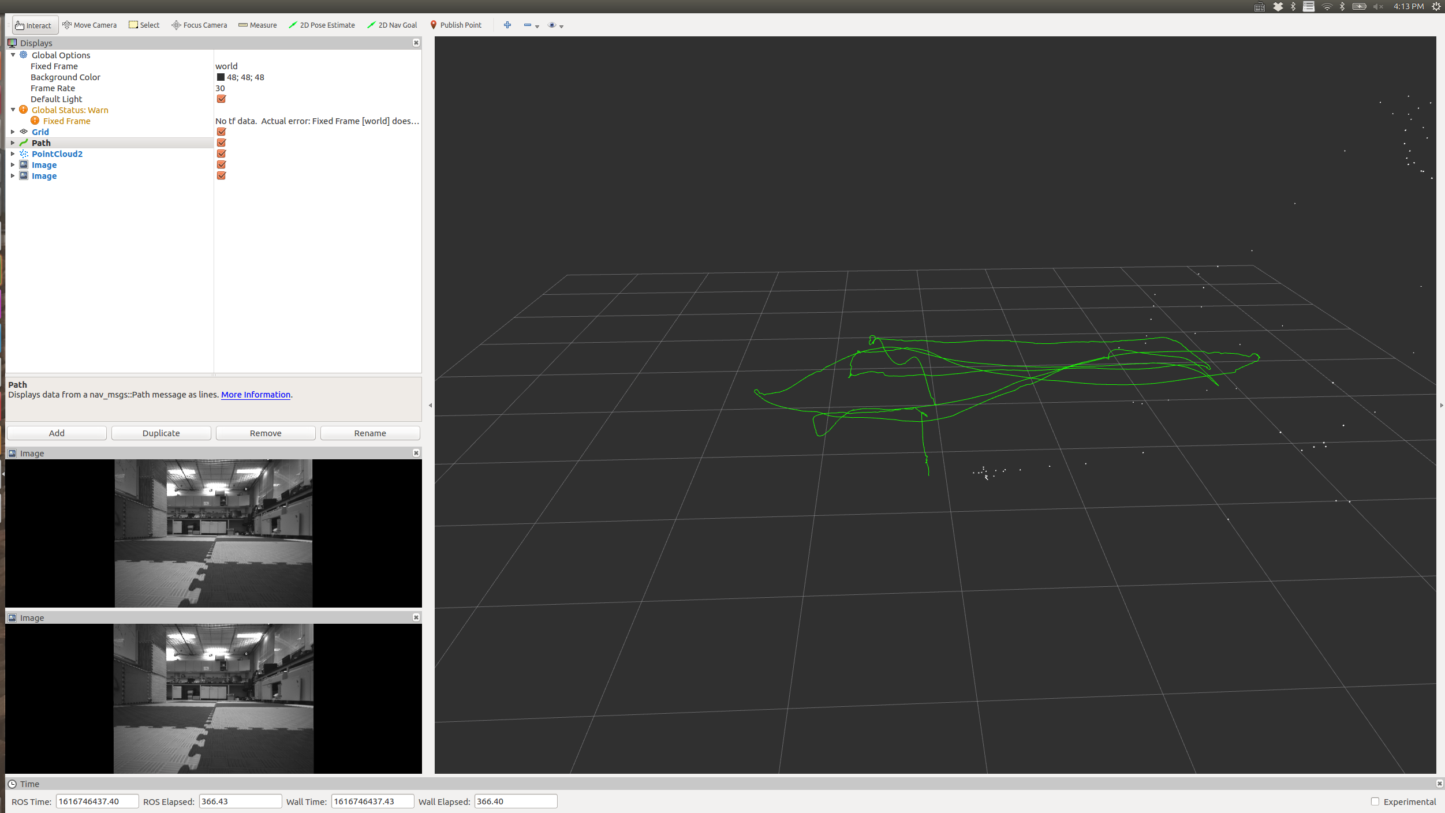Activate the Move Camera tool
This screenshot has width=1445, height=813.
point(89,25)
